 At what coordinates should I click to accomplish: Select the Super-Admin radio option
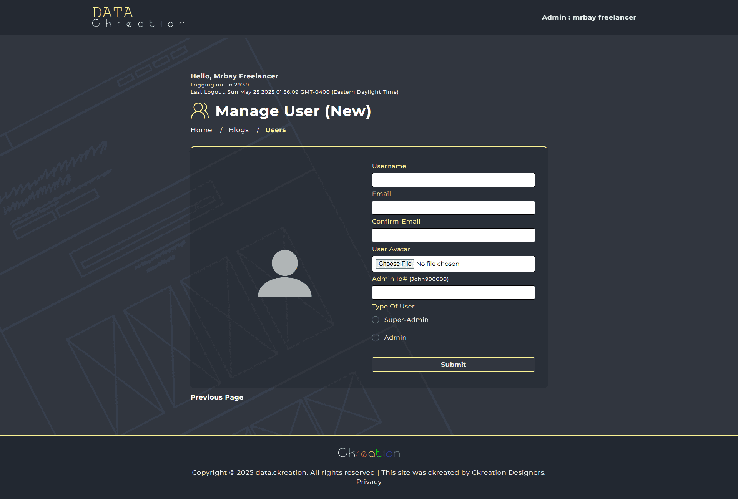(x=376, y=320)
